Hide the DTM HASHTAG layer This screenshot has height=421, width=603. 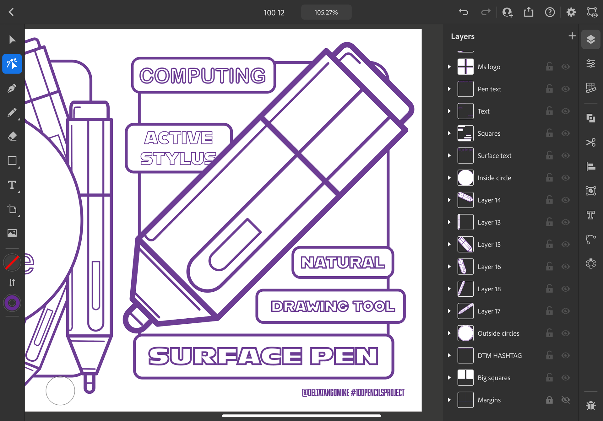[566, 355]
